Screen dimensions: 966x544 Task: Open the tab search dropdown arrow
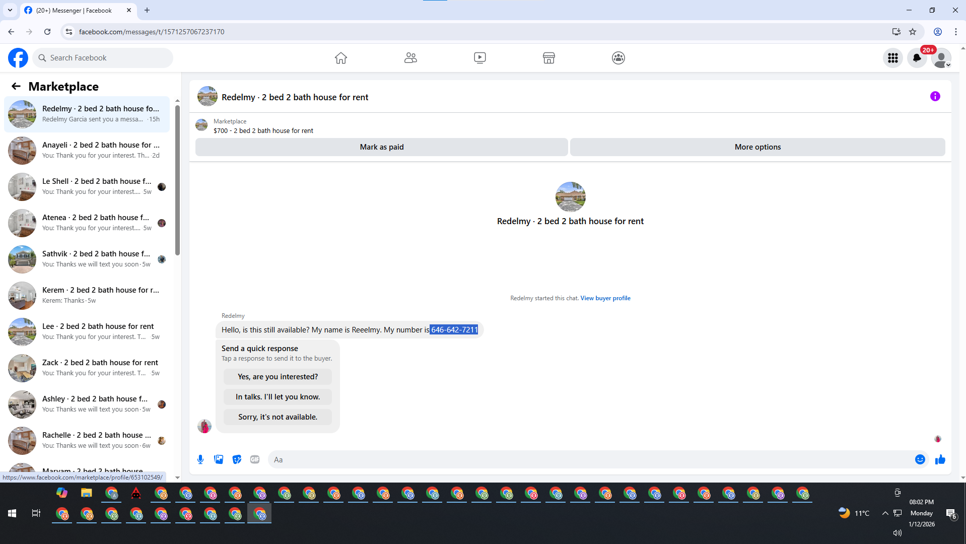[x=10, y=10]
